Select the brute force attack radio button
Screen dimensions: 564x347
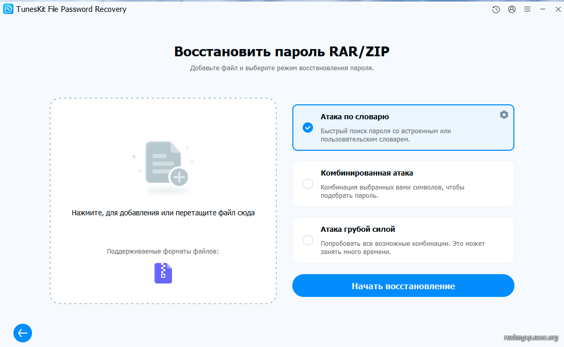tap(308, 240)
